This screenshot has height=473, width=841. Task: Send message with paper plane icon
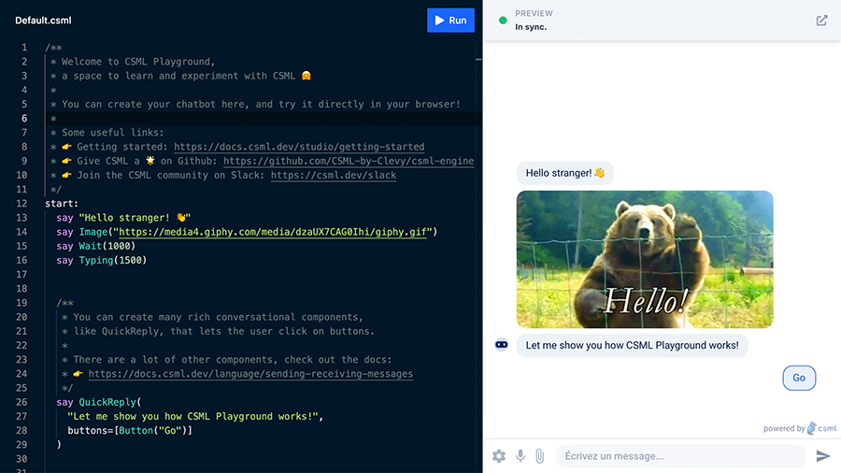click(822, 456)
